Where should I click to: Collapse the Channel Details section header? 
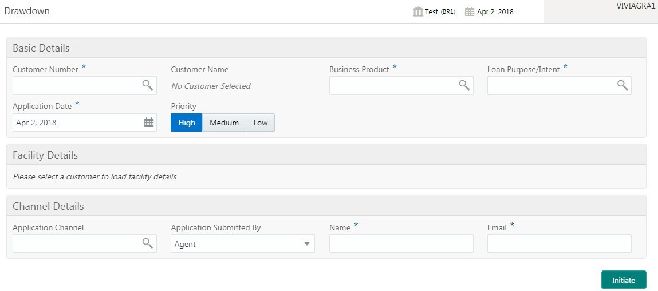(48, 206)
